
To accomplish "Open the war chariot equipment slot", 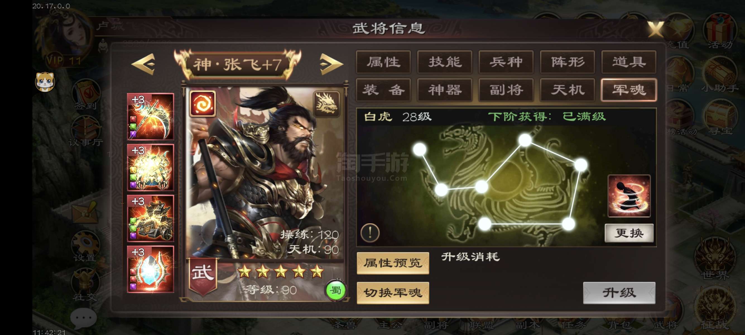I will pos(150,218).
